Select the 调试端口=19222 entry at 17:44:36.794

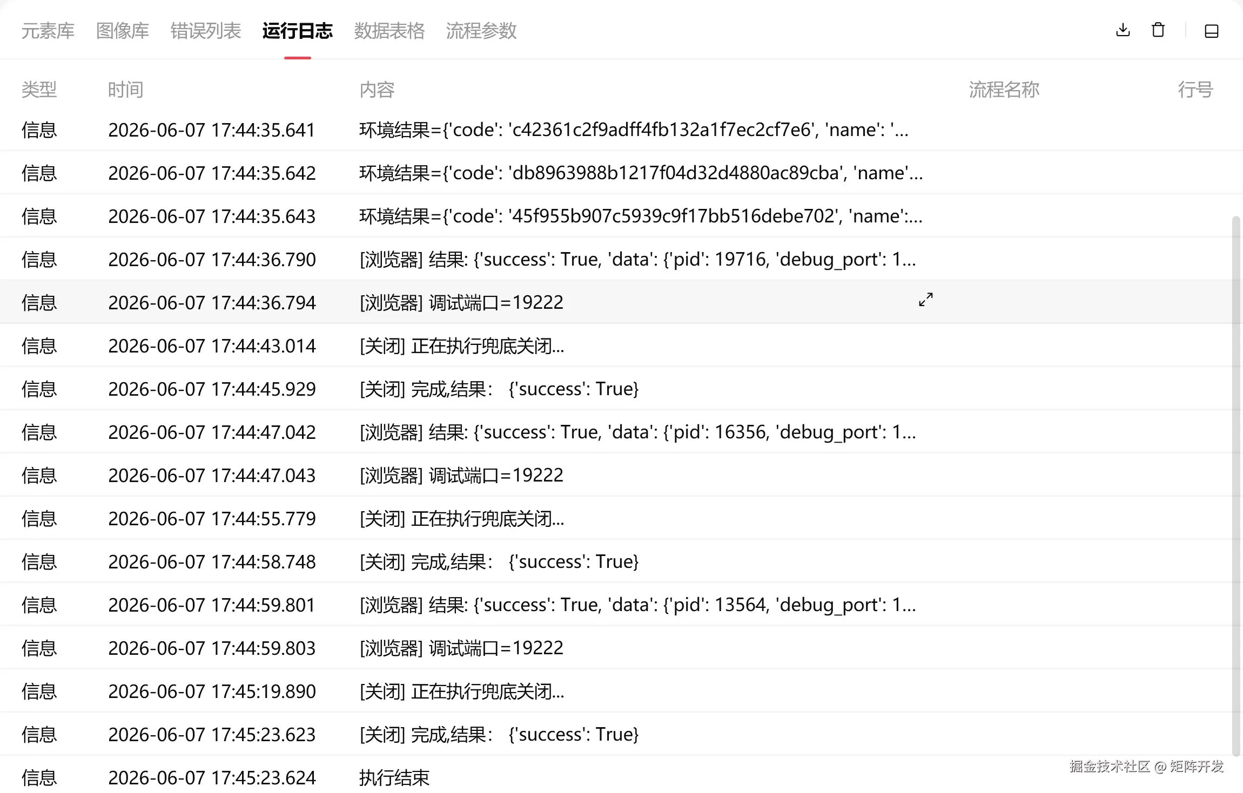pyautogui.click(x=621, y=302)
